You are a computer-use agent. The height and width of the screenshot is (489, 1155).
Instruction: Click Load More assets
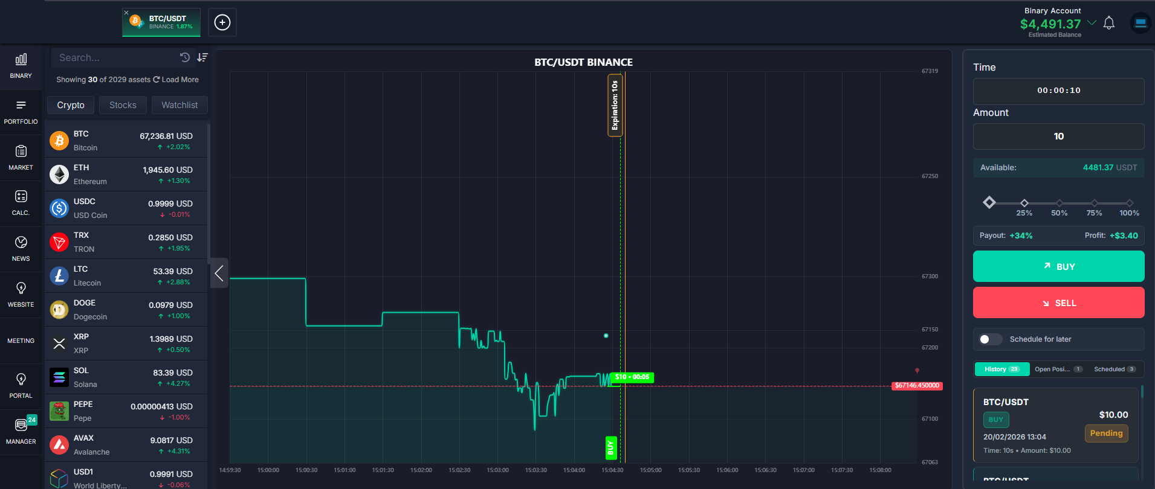pyautogui.click(x=176, y=80)
